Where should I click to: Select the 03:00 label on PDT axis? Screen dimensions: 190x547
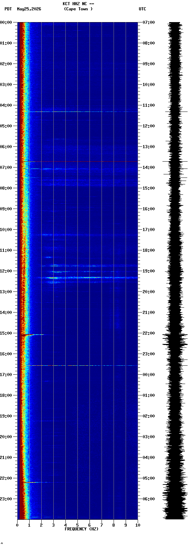coord(6,85)
